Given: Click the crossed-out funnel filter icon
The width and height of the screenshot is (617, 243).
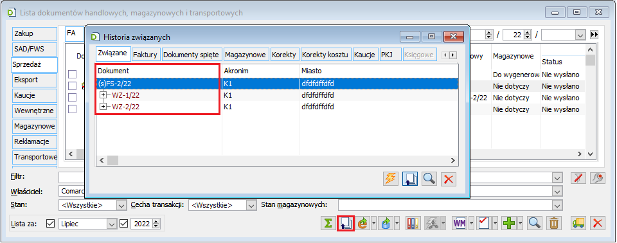Looking at the screenshot, I should [578, 179].
